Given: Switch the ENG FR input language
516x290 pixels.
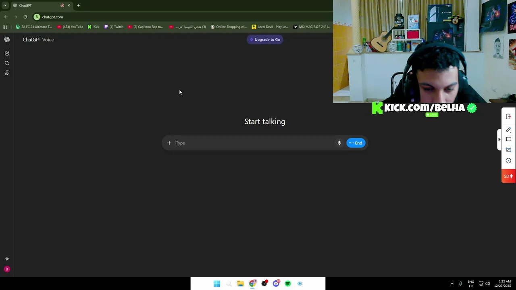Looking at the screenshot, I should (x=470, y=284).
